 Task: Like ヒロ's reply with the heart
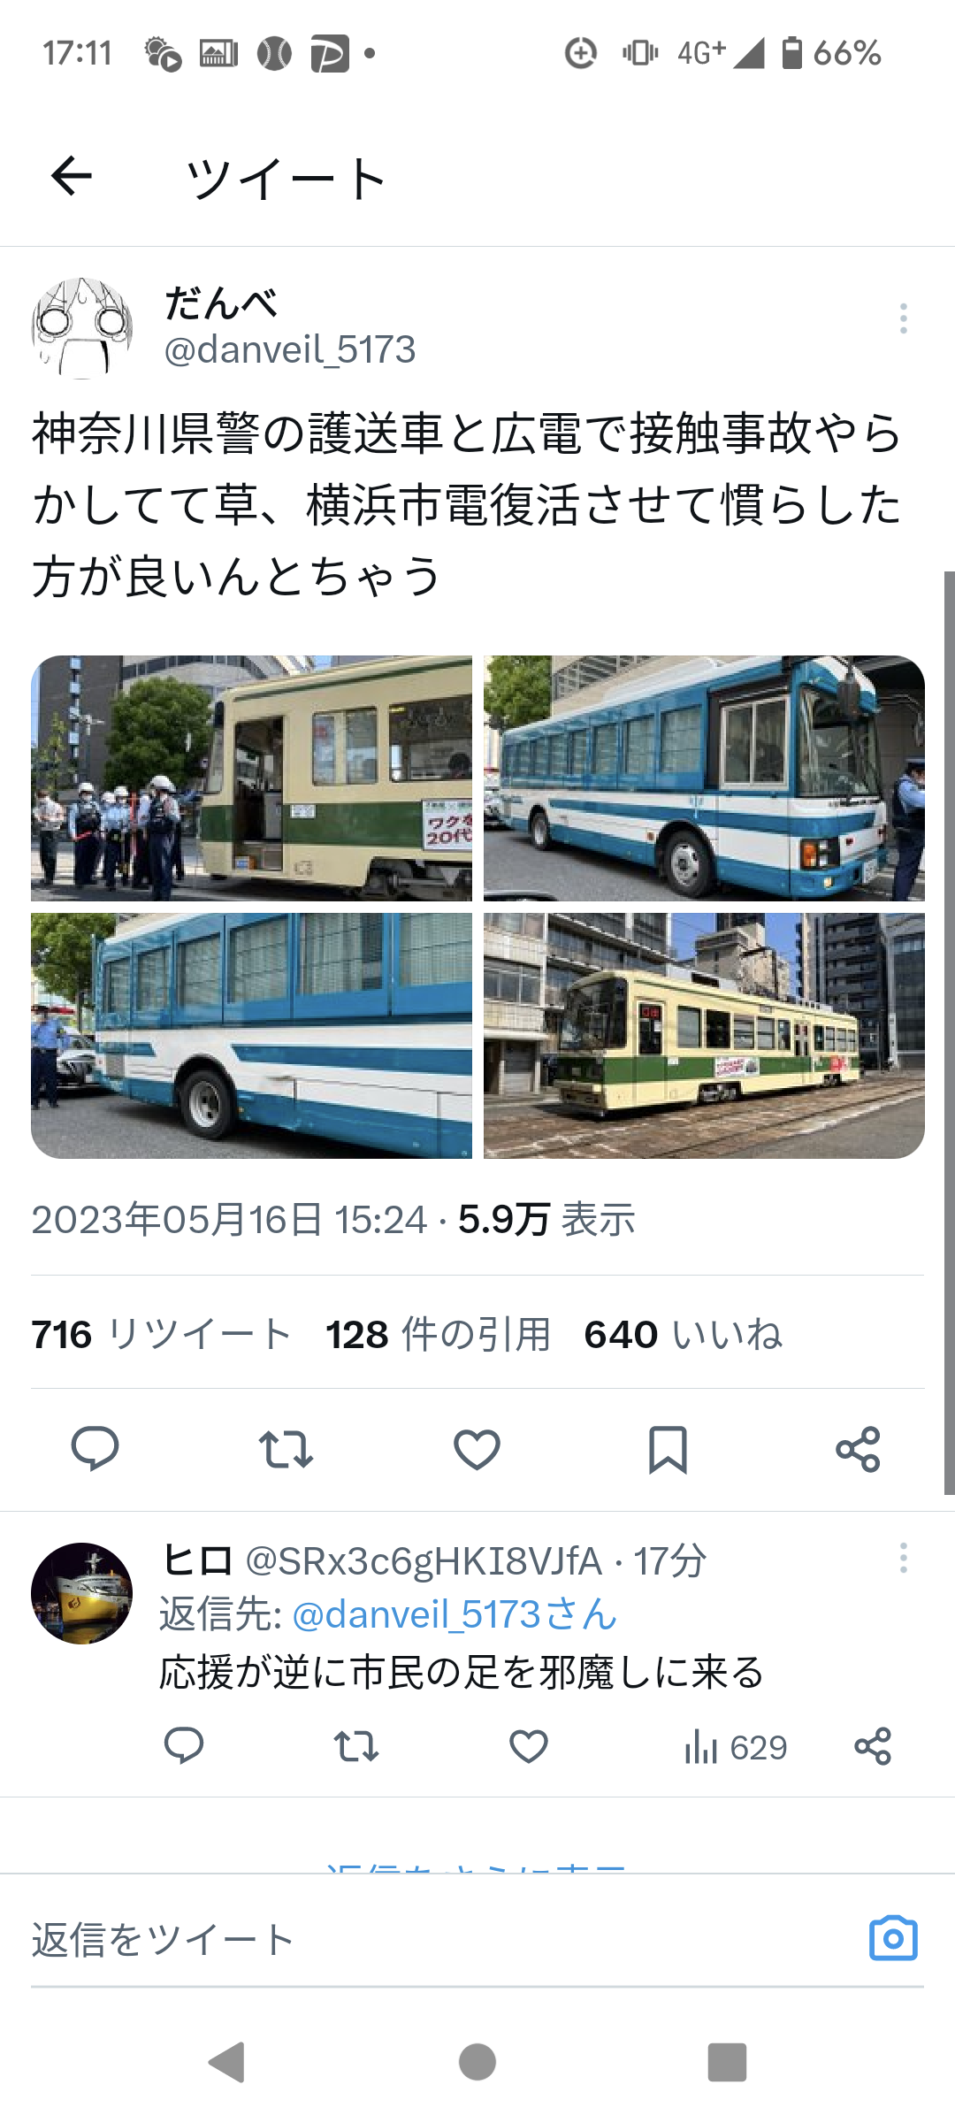[x=529, y=1746]
